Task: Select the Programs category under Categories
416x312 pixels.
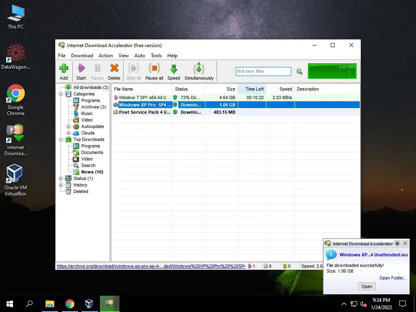Action: (91, 100)
